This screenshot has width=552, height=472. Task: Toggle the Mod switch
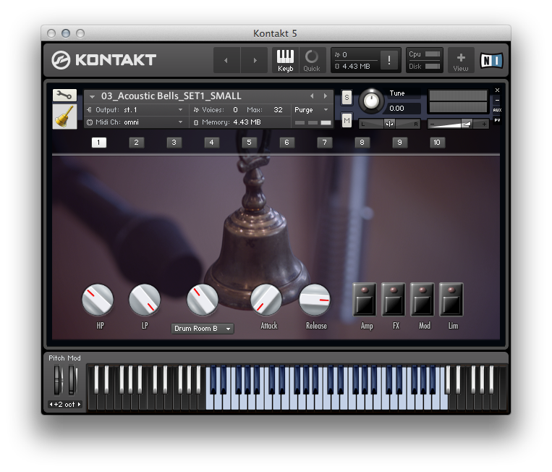point(422,300)
